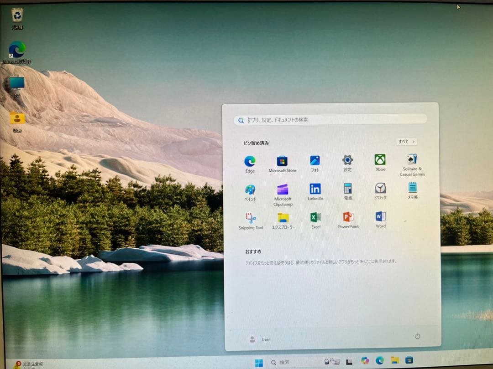The width and height of the screenshot is (493, 369).
Task: Open Excel from the pinned apps
Action: 315,219
